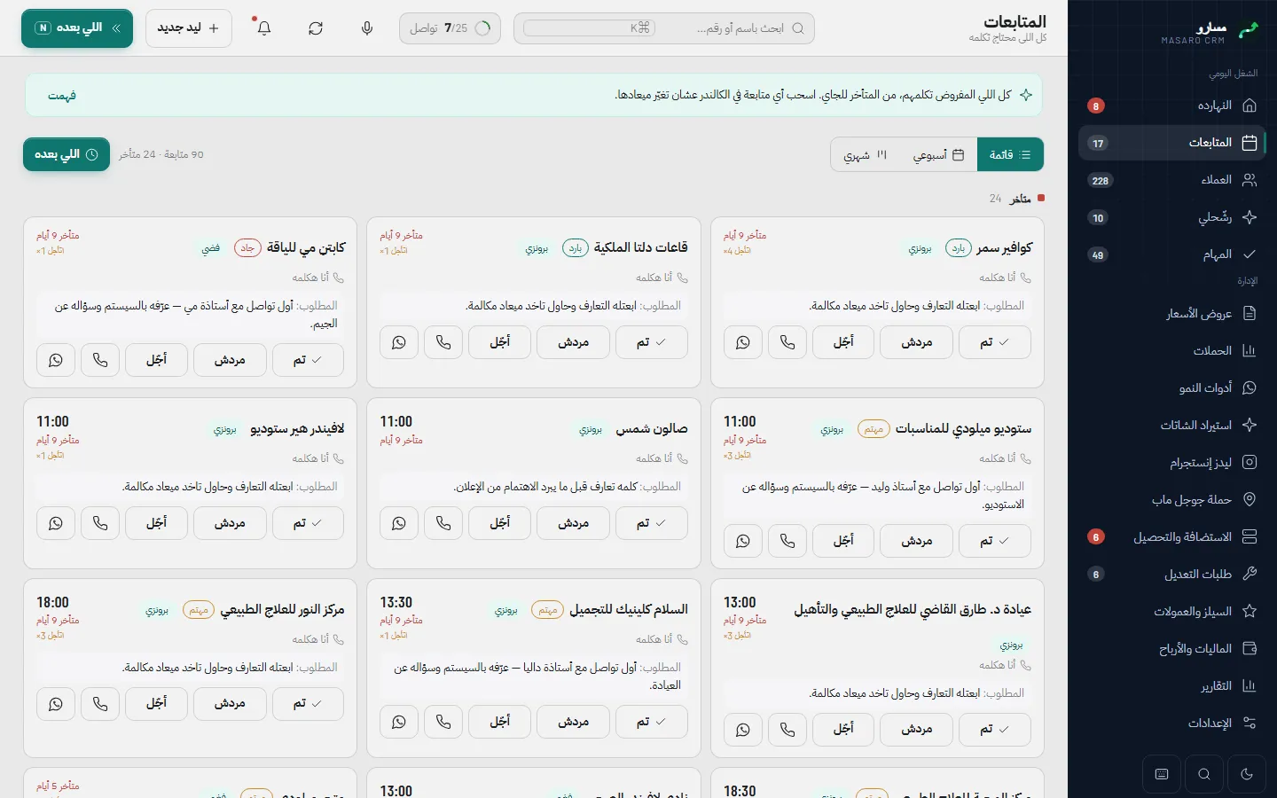1277x798 pixels.
Task: Call the كوافير سمر lead via phone icon
Action: click(x=787, y=342)
